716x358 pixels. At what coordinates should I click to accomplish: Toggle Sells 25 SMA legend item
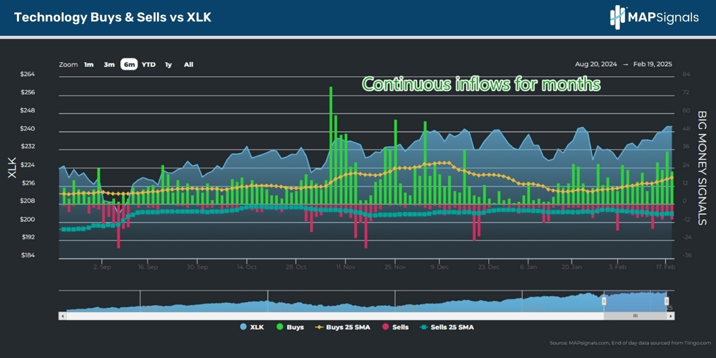pyautogui.click(x=446, y=327)
